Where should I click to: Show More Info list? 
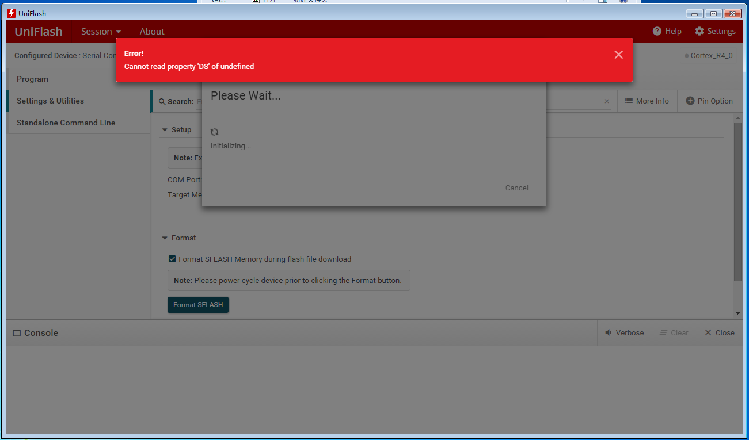647,101
